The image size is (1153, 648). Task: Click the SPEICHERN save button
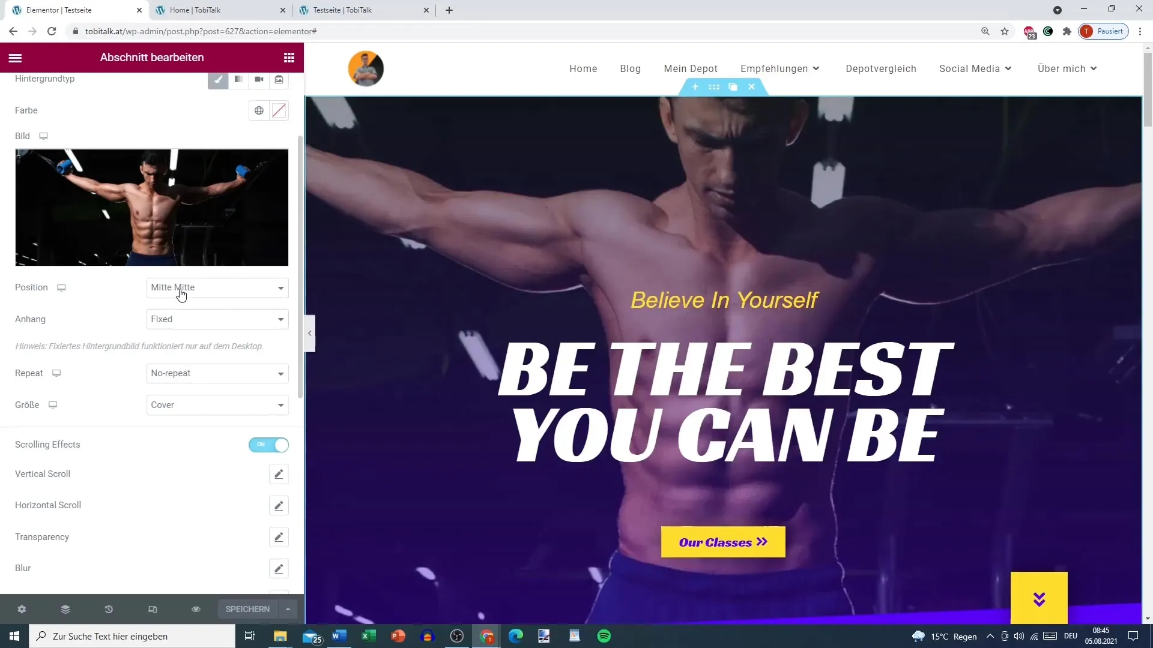point(248,608)
